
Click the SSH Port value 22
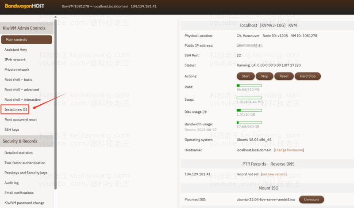(x=239, y=55)
